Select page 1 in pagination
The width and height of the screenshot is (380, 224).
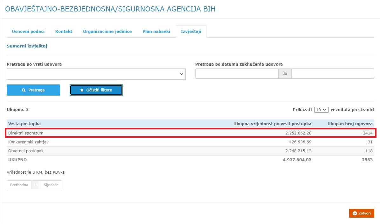coord(36,184)
